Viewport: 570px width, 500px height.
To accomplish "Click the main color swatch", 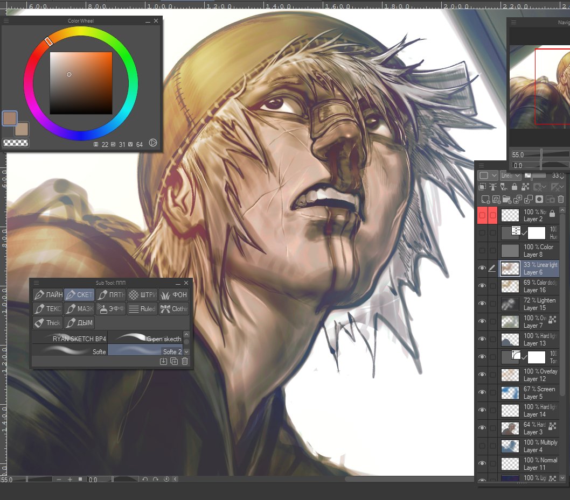I will point(10,118).
